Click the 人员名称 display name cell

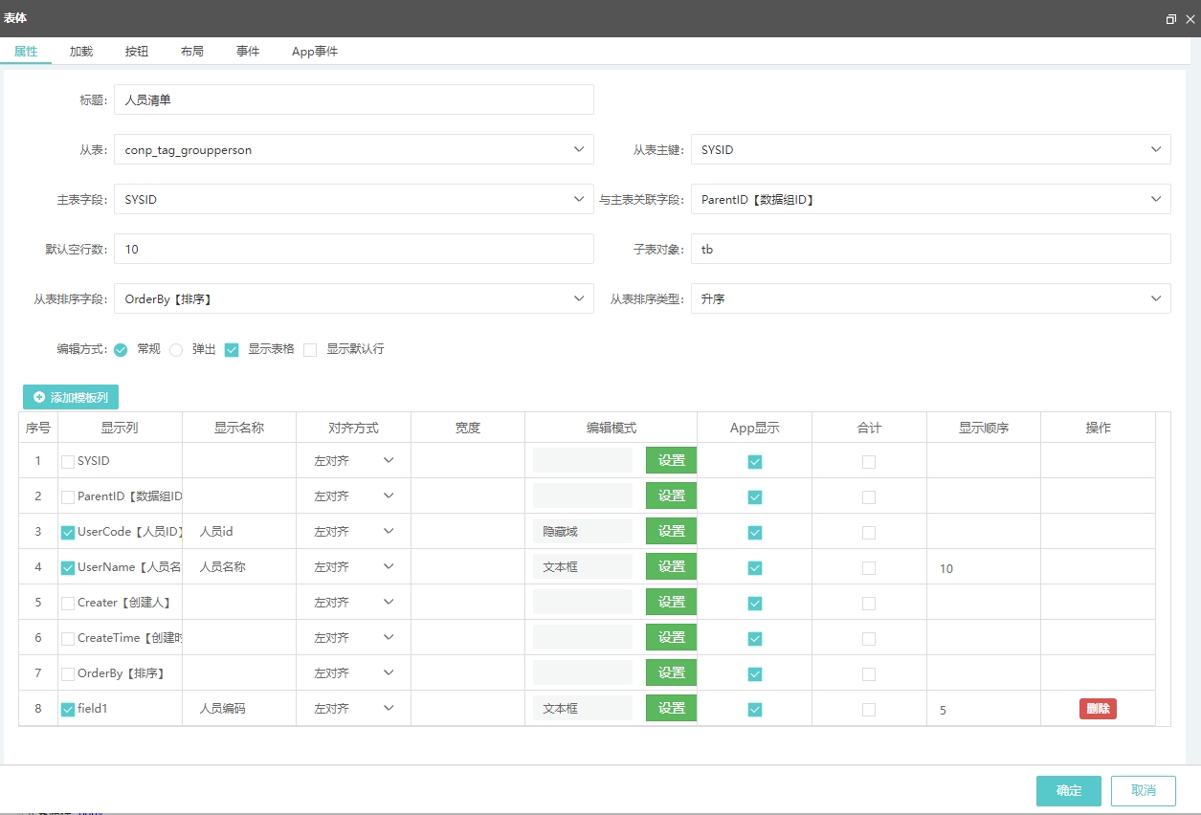(x=238, y=566)
